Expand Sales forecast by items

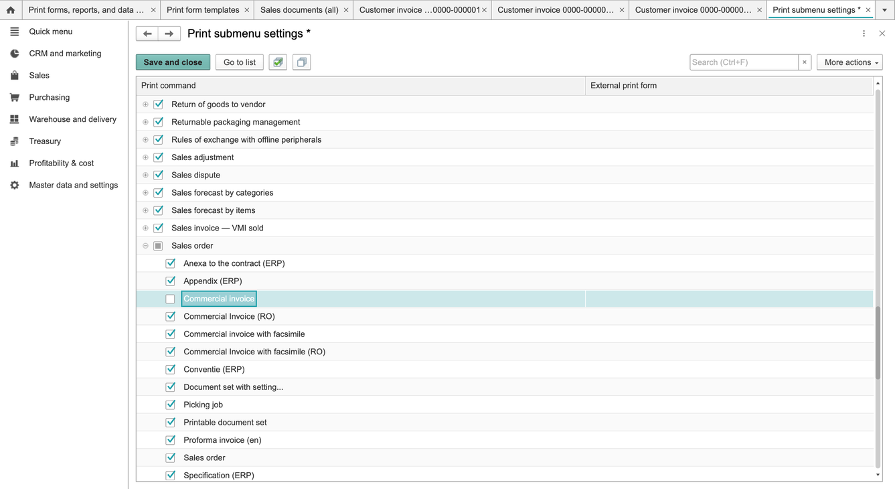(x=145, y=210)
